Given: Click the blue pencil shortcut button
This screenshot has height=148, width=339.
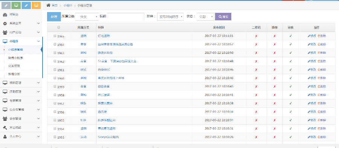Looking at the screenshot, I should 26,5.
